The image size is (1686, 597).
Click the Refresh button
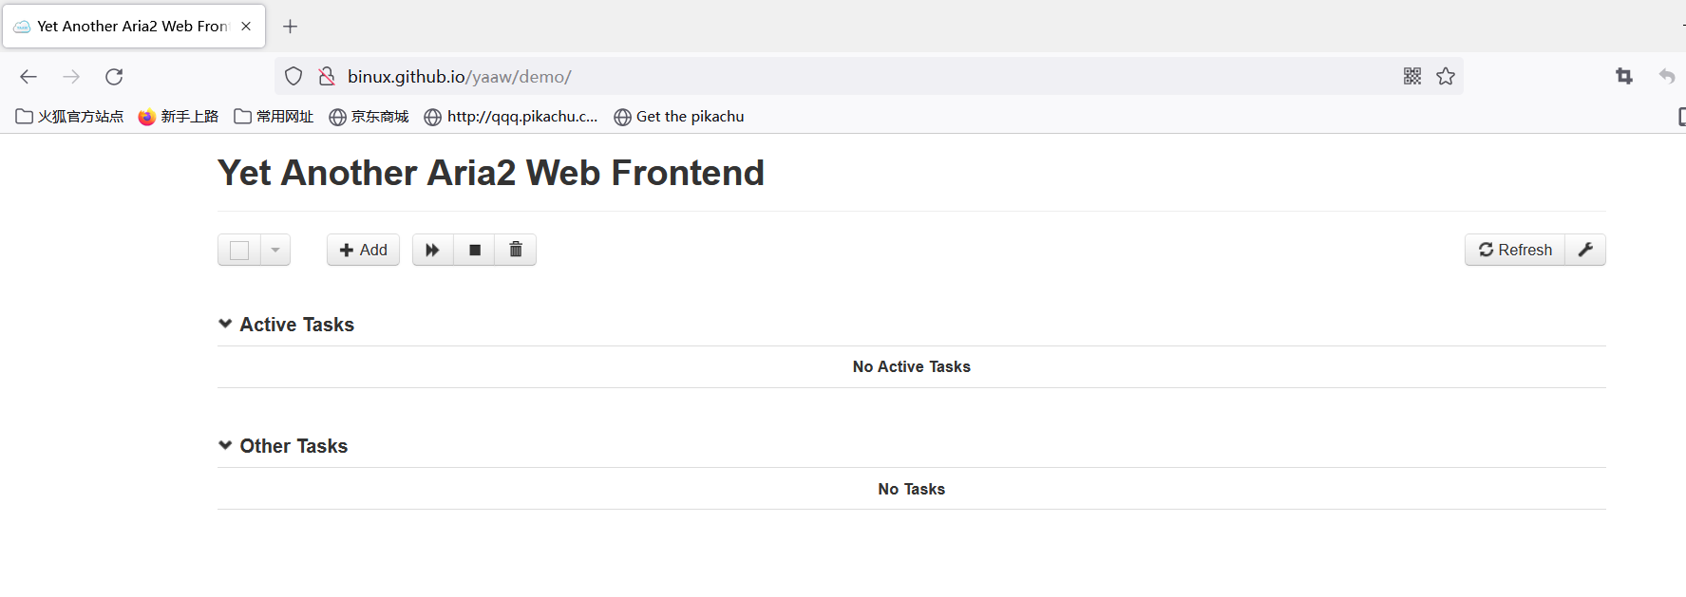(x=1515, y=250)
